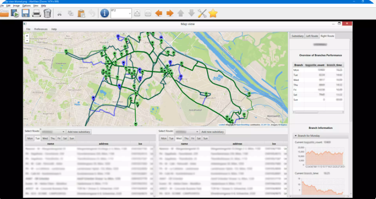
Task: Start the slideshow with the filmstrip play icon
Action: (15, 13)
